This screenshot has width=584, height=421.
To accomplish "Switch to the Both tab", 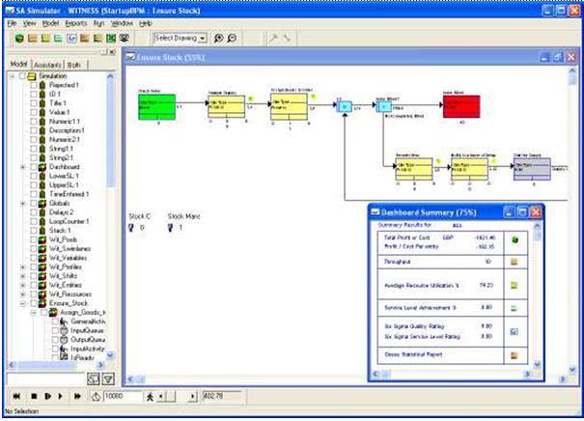I will [x=73, y=65].
